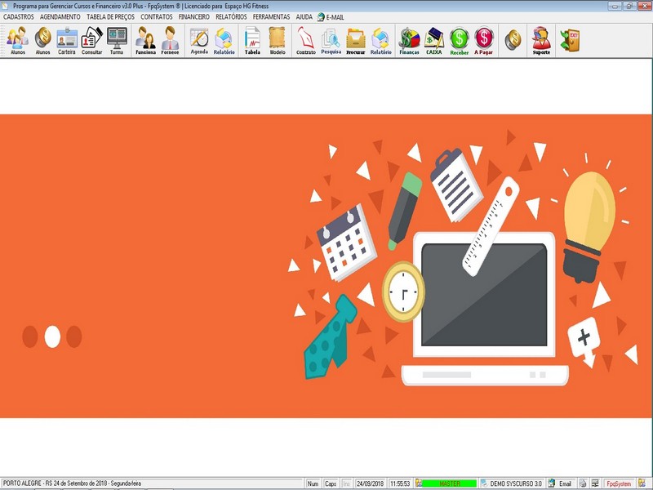This screenshot has height=490, width=653.
Task: Select the Consultar toolbar icon
Action: [x=91, y=40]
